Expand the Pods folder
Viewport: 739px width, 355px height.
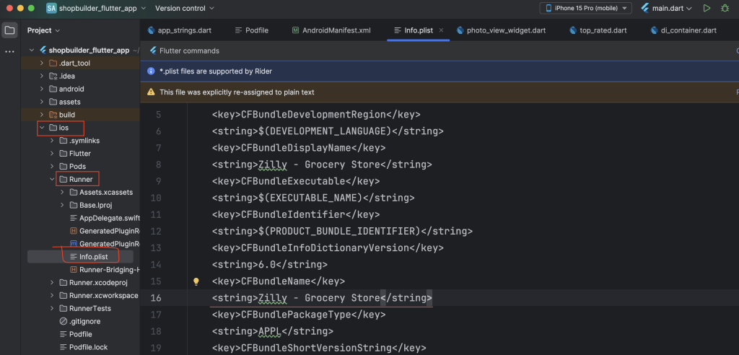point(52,167)
